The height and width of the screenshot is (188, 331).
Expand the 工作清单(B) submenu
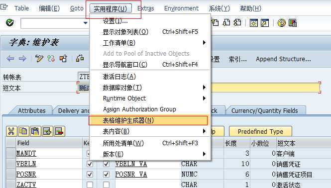coord(204,43)
